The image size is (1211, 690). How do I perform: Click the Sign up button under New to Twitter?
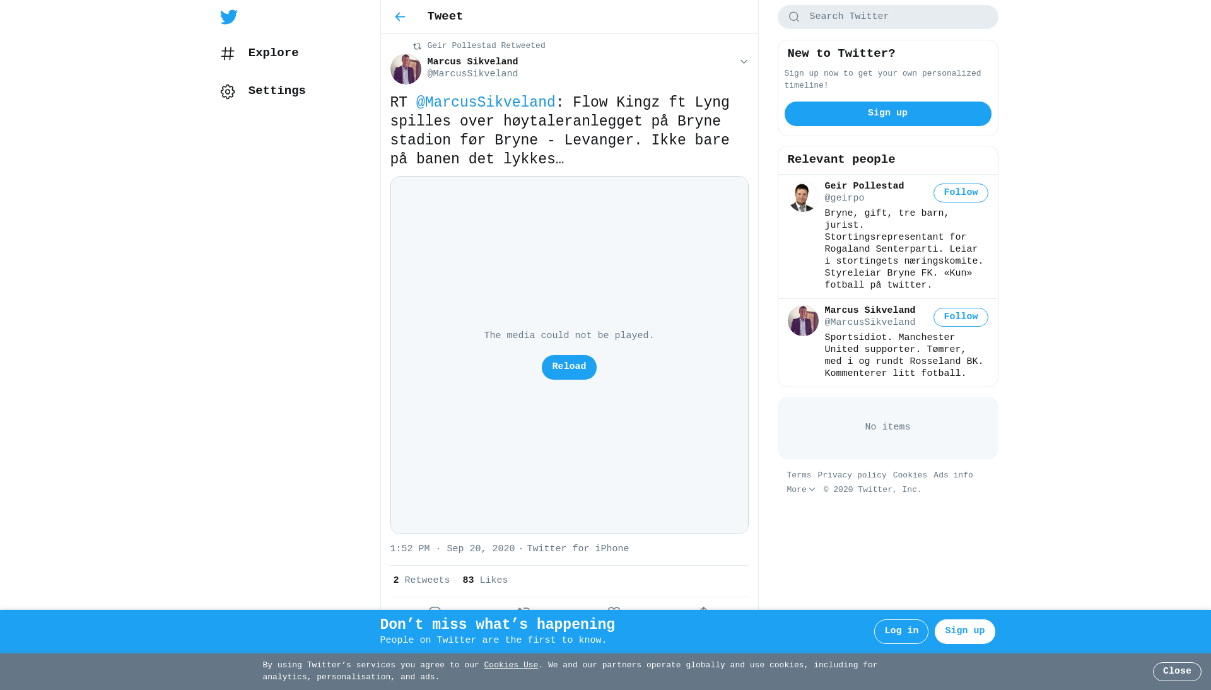click(887, 114)
